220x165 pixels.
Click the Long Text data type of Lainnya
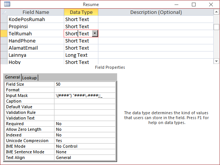pos(81,55)
